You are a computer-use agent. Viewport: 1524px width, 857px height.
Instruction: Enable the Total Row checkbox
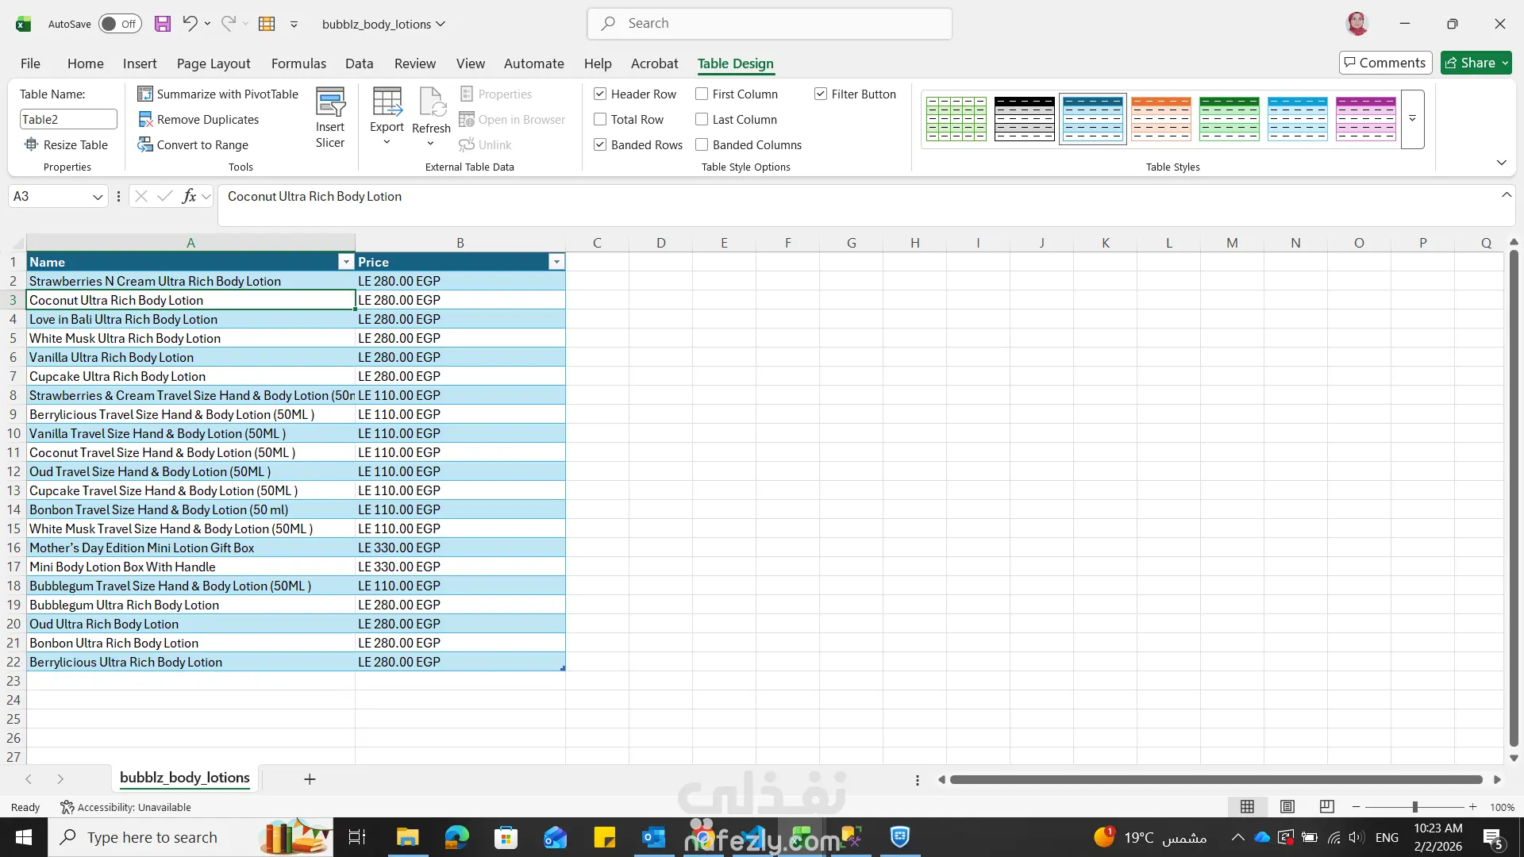point(601,120)
